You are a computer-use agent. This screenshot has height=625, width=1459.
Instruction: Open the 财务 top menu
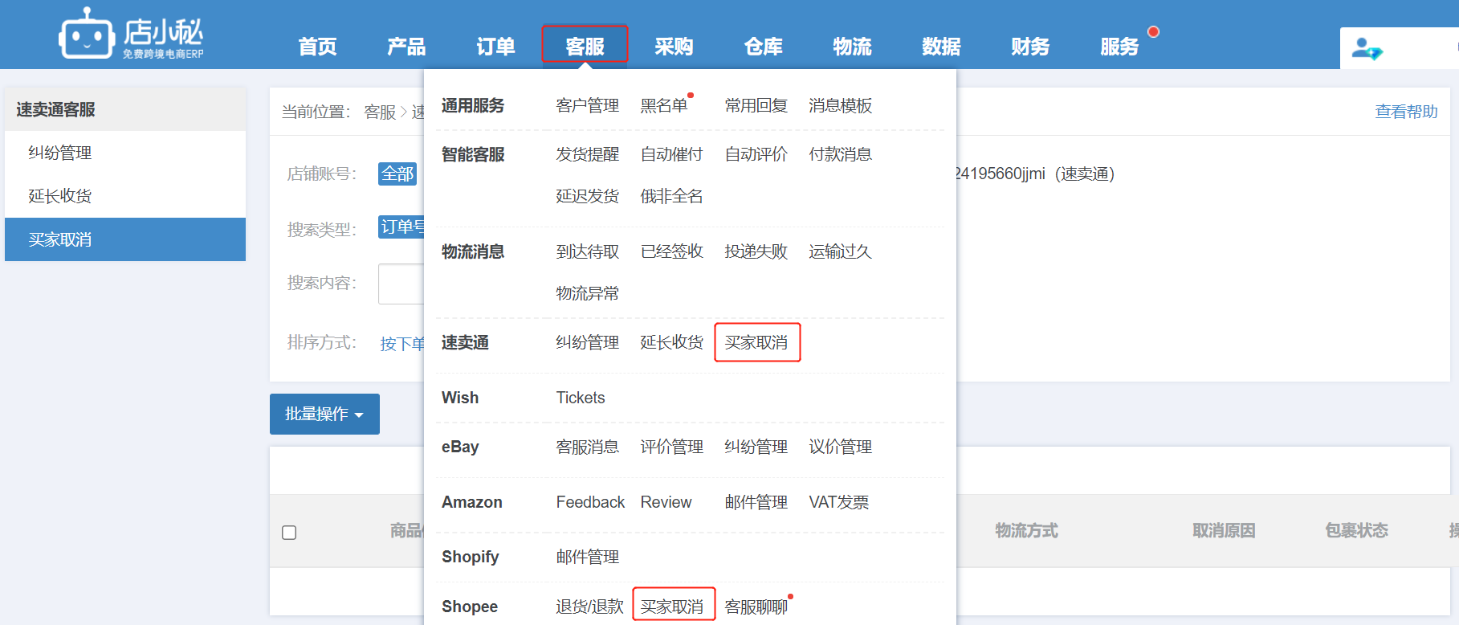[x=1030, y=47]
